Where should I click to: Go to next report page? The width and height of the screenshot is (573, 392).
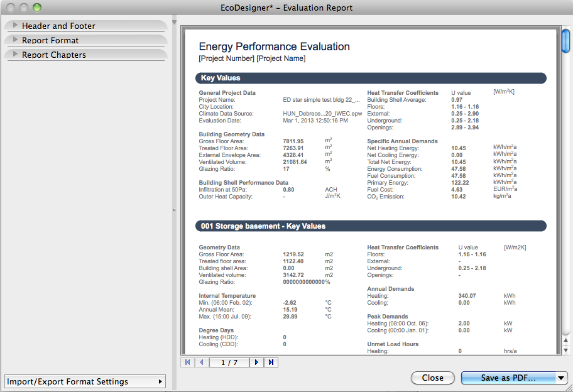[256, 362]
